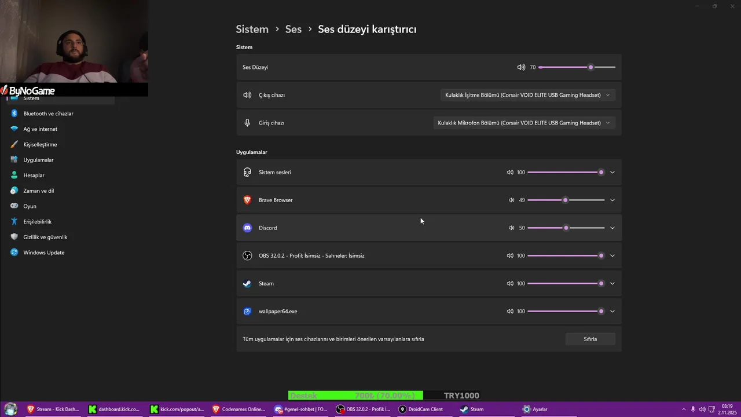Open Bluetooth ve cihazlar settings page
Viewport: 741px width, 417px height.
pos(48,114)
